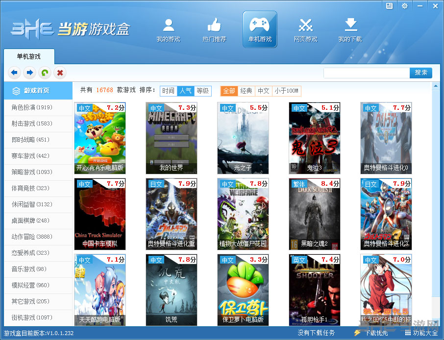
Task: Click the back arrow navigation icon
Action: point(14,73)
